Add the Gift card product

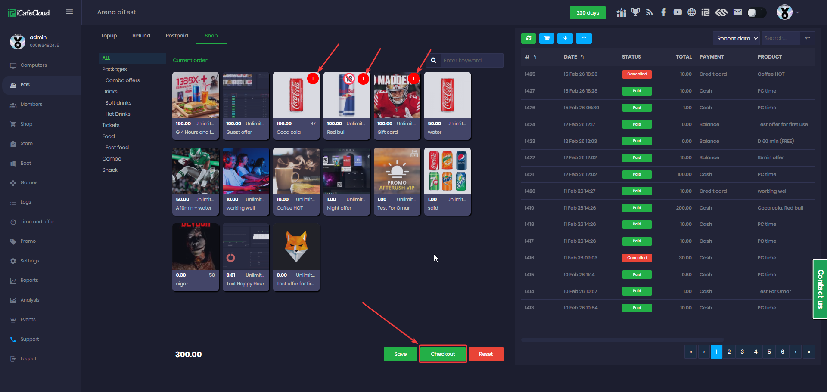[397, 106]
